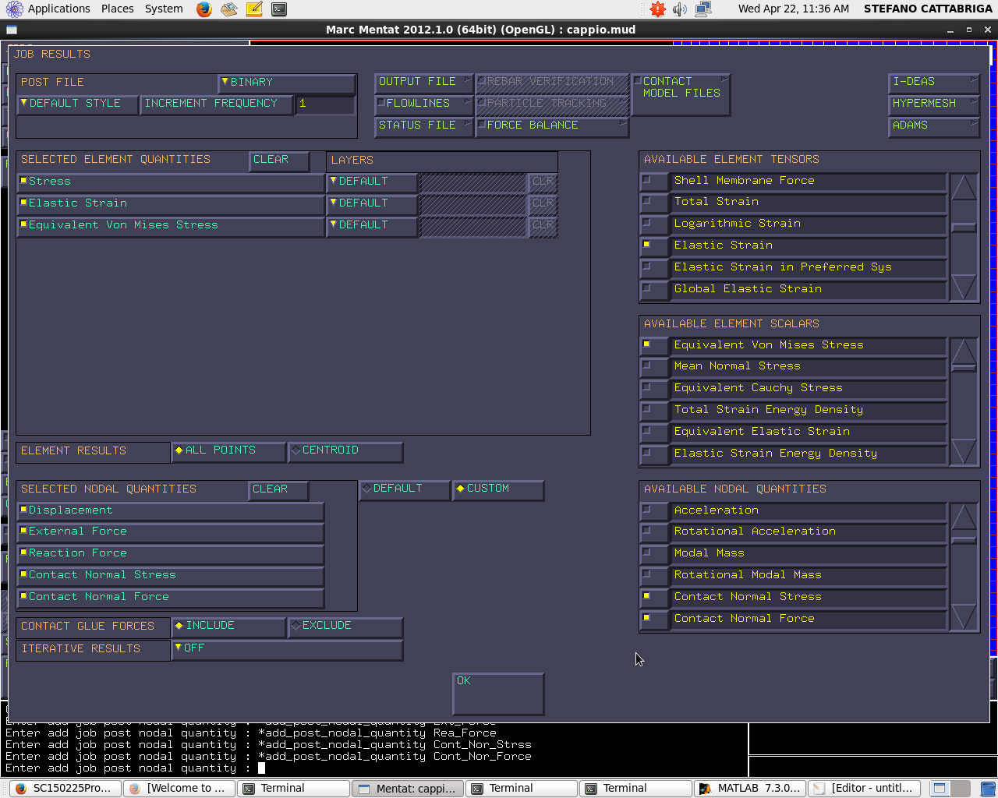
Task: Open the STATUS FILE submenu
Action: click(x=423, y=126)
